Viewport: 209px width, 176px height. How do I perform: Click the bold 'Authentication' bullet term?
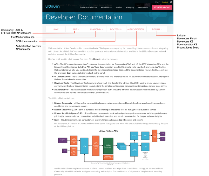click(x=61, y=90)
